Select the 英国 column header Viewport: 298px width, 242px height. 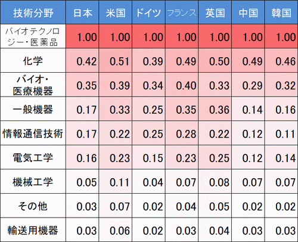pyautogui.click(x=215, y=13)
